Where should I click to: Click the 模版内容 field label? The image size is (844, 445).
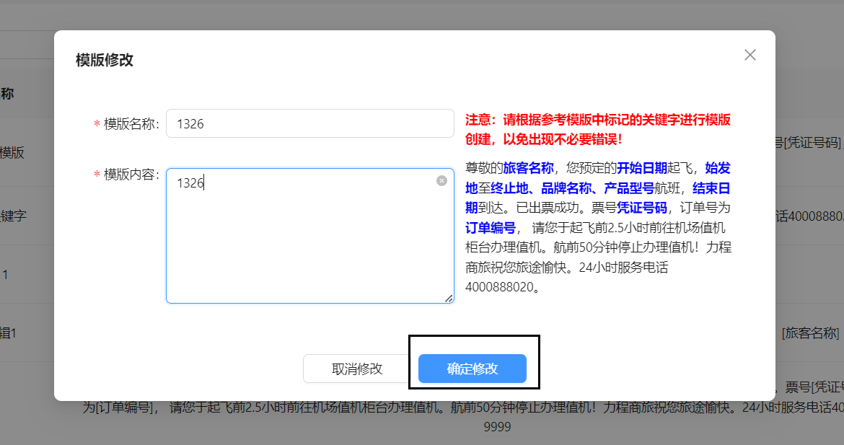[131, 175]
